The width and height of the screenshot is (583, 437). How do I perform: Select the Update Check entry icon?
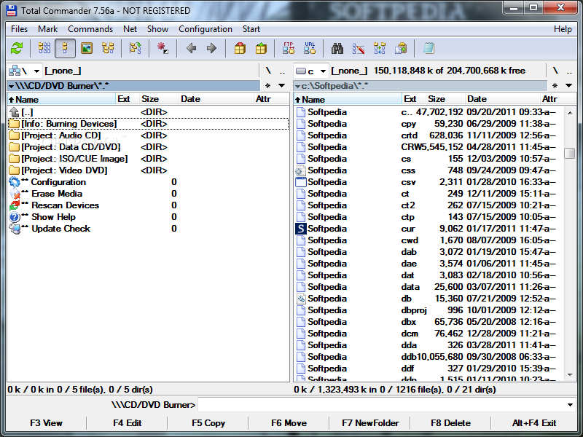pyautogui.click(x=15, y=229)
